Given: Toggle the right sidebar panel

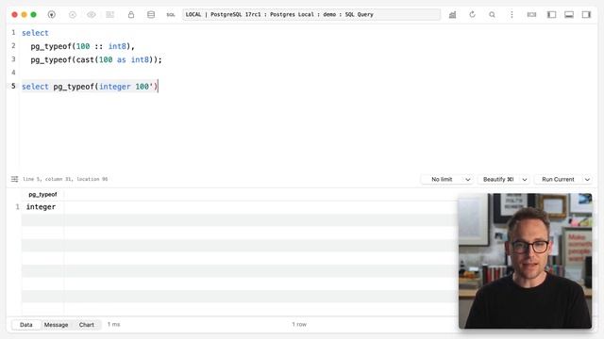Looking at the screenshot, I should pyautogui.click(x=586, y=15).
